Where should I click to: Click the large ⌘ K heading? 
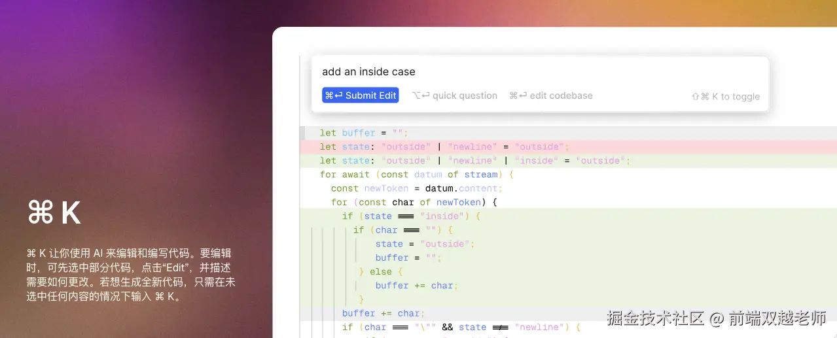click(54, 213)
